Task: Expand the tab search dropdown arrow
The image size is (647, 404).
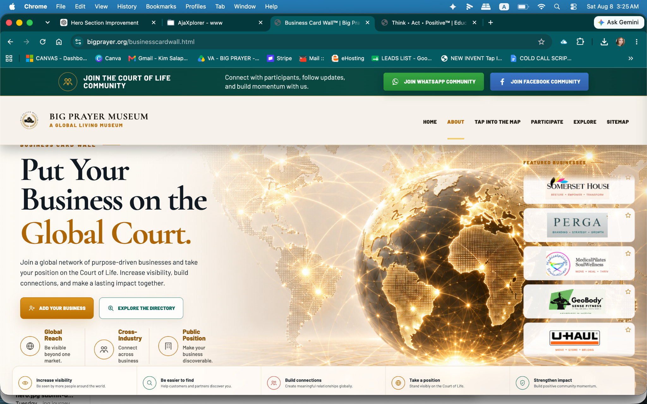Action: (47, 22)
